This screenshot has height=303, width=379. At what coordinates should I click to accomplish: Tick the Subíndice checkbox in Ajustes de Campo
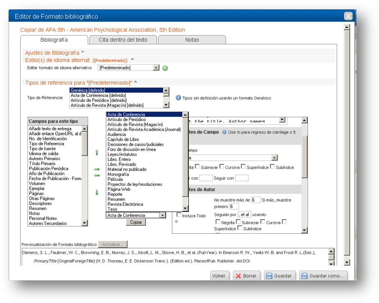tap(272, 167)
